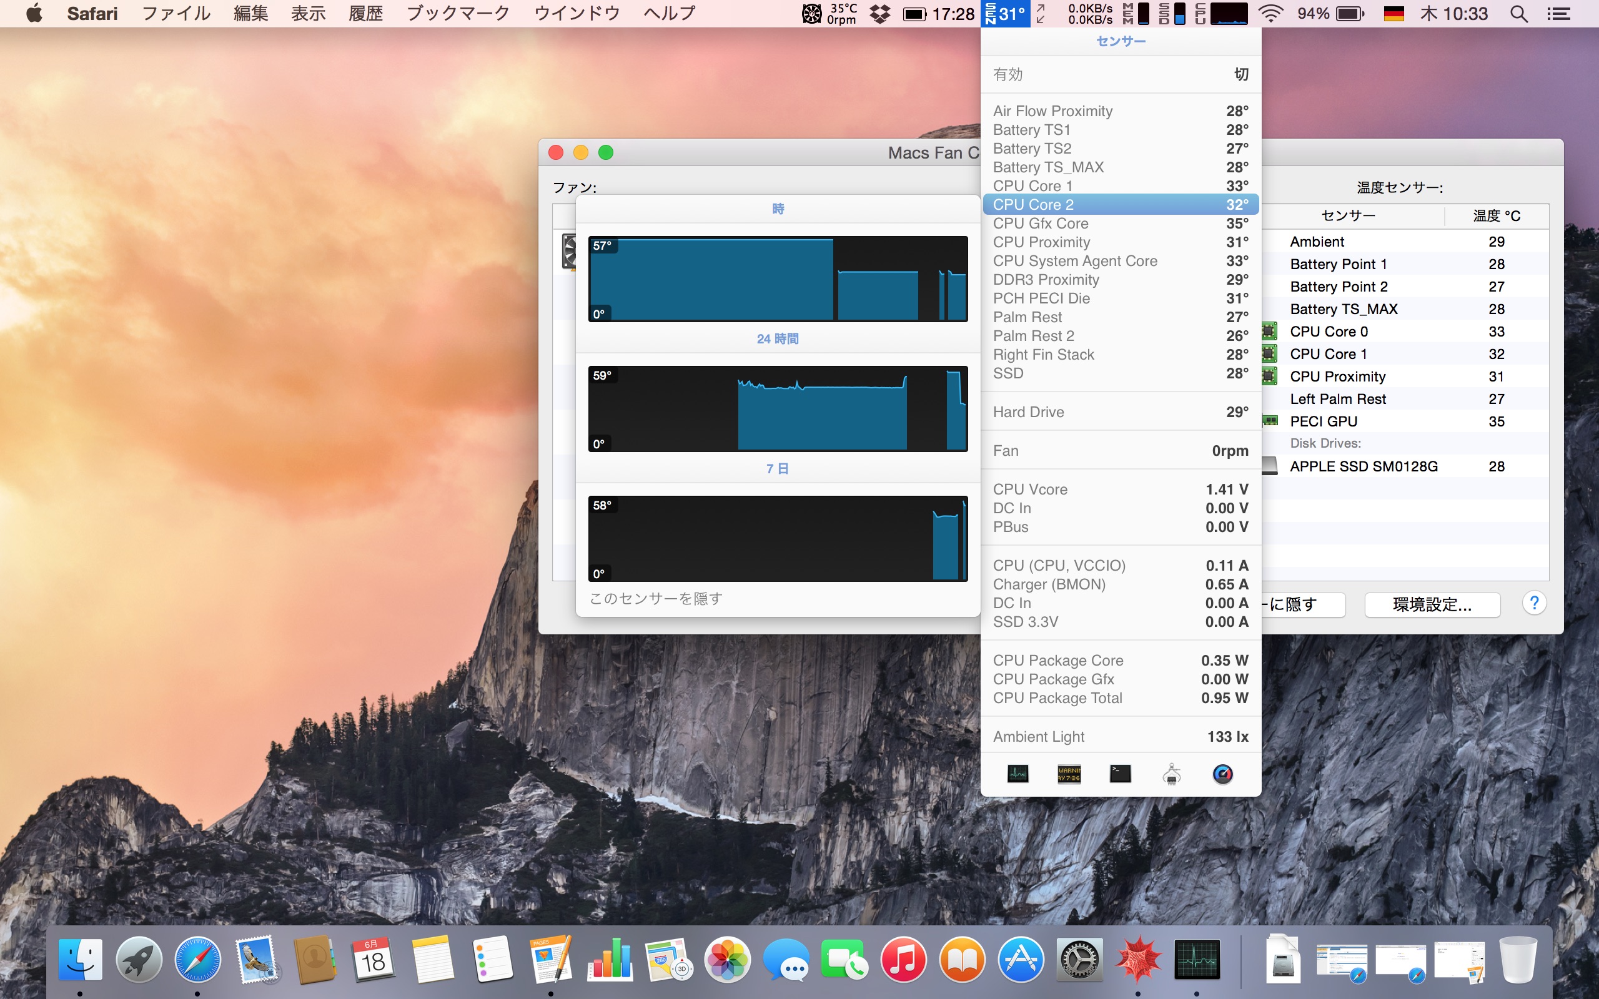Open Console icon in sensor panel footer

tap(1069, 774)
